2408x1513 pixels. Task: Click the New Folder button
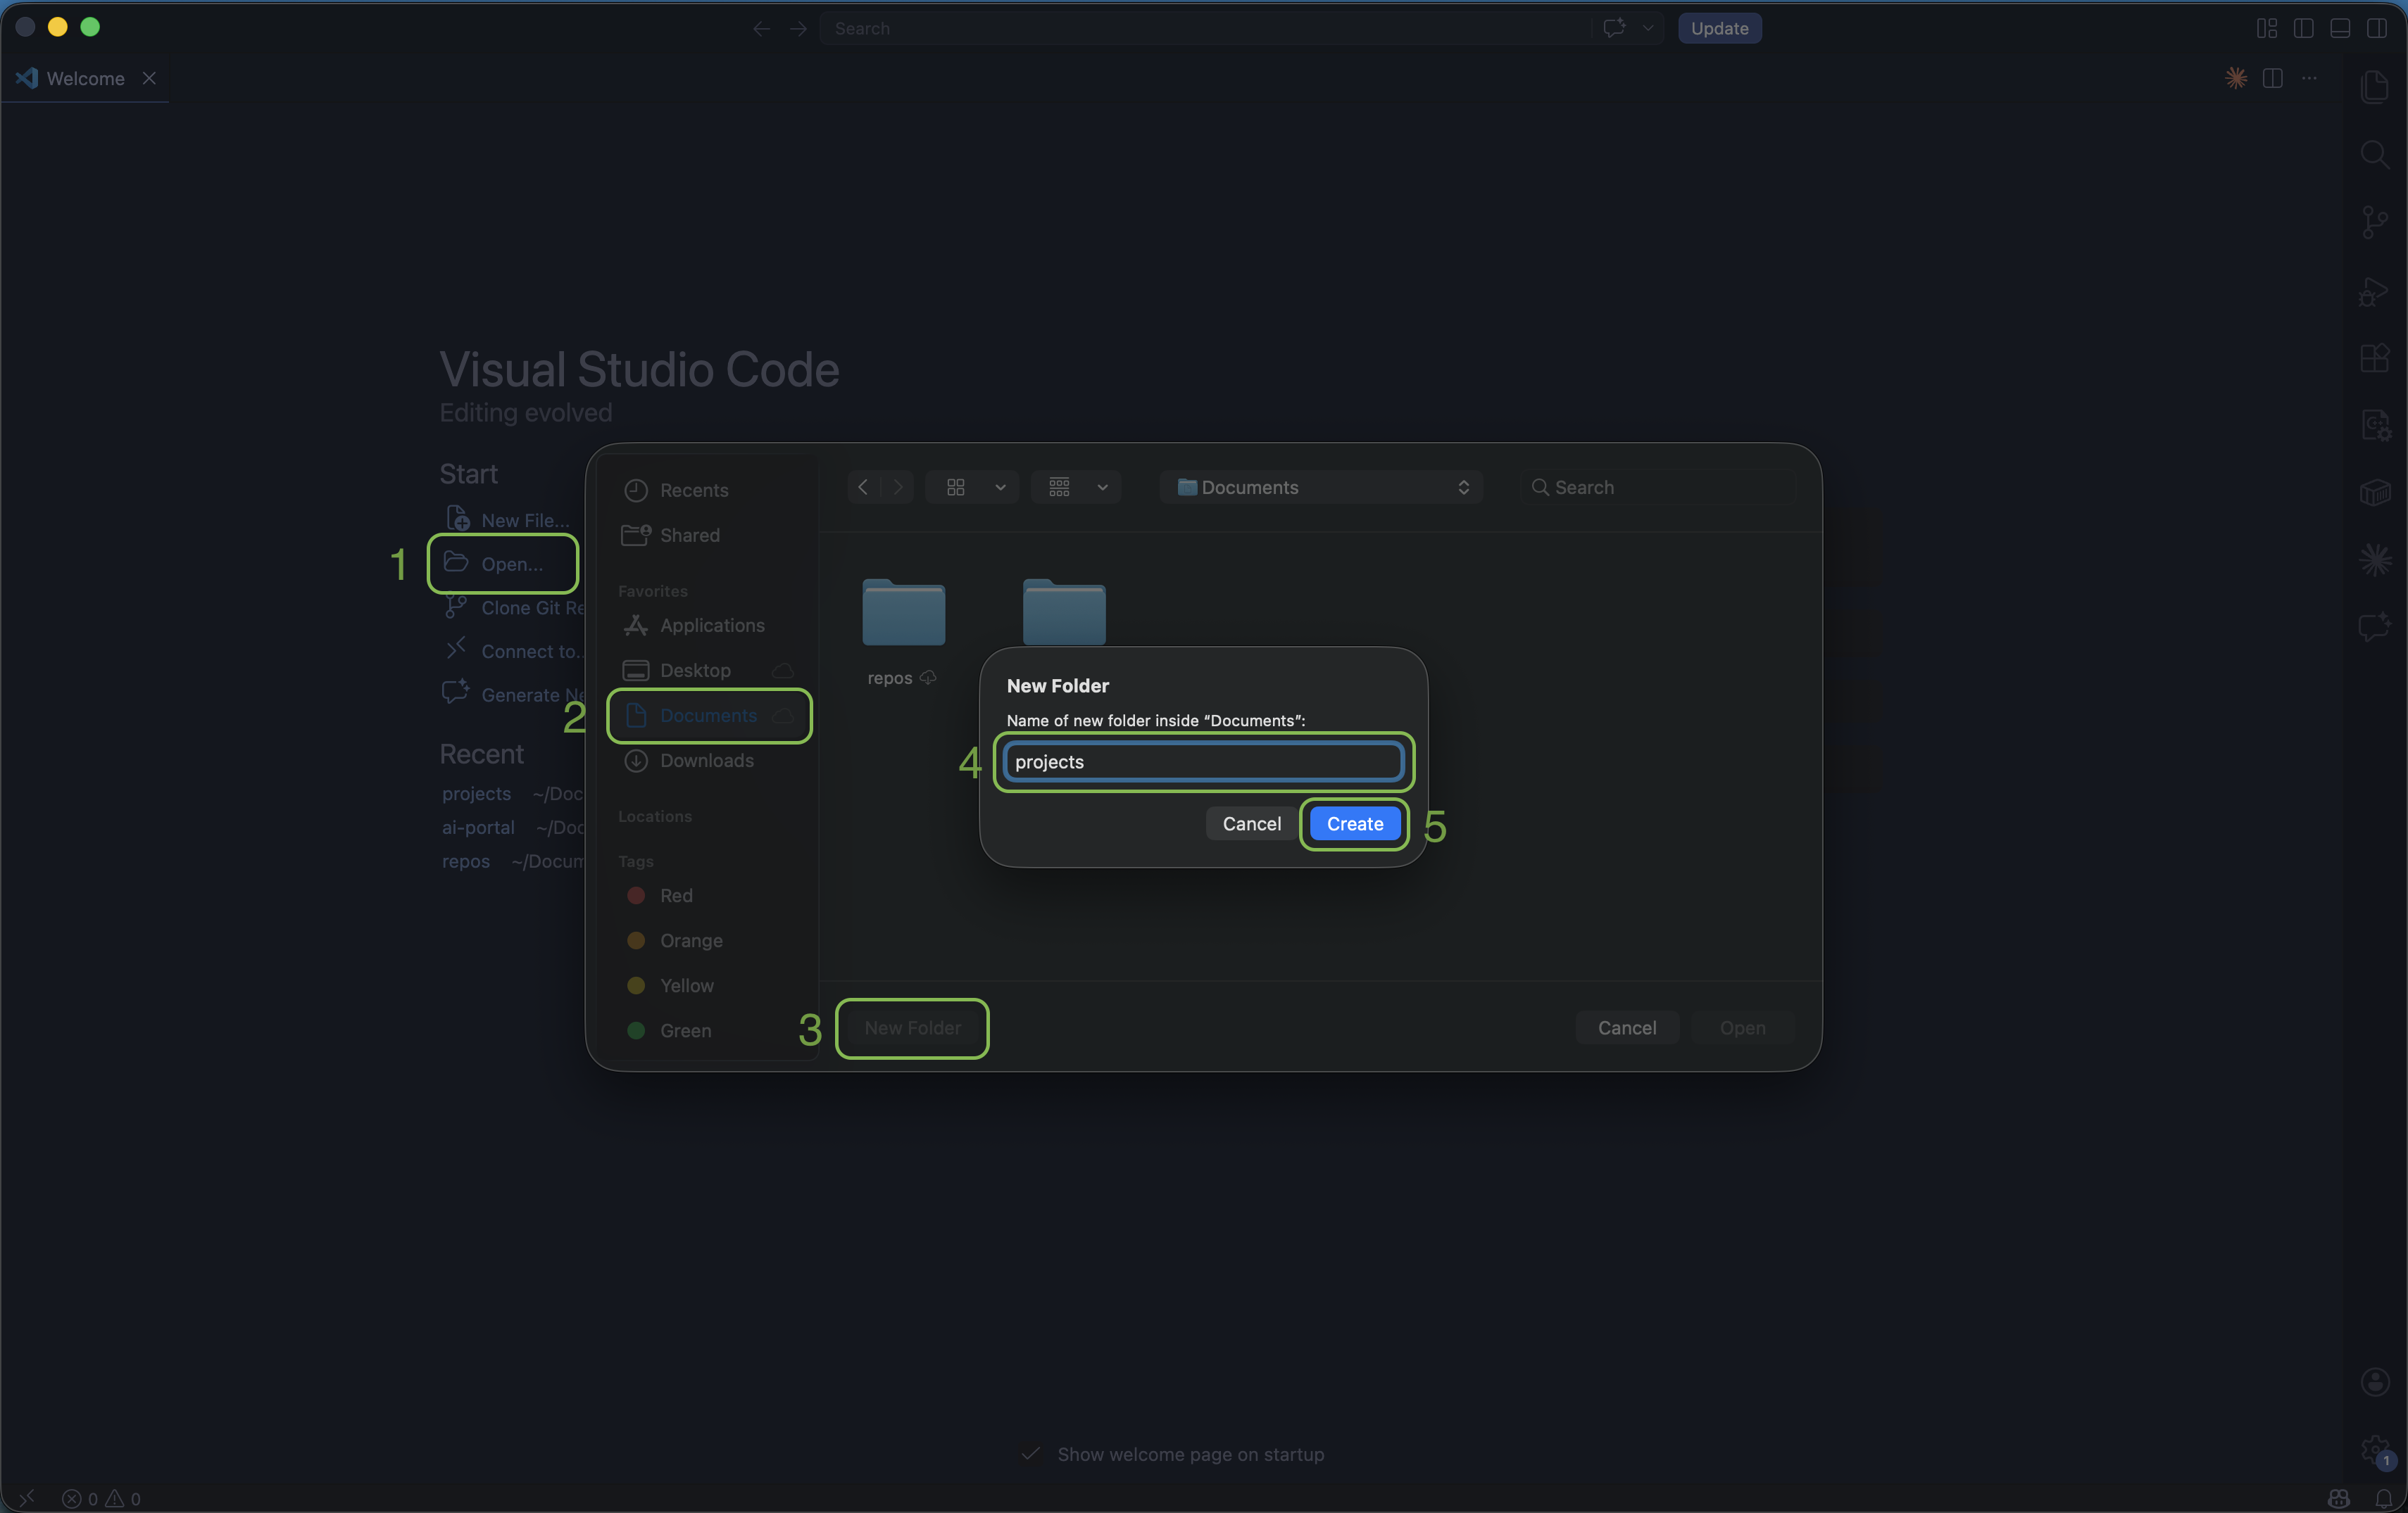click(x=912, y=1027)
